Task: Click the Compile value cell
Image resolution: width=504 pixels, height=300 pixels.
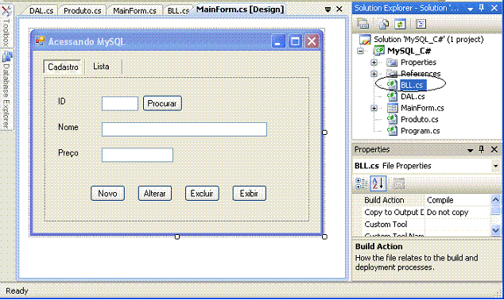Action: click(458, 200)
